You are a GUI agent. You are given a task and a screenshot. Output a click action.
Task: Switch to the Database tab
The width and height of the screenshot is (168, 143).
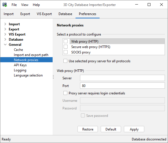point(65,14)
